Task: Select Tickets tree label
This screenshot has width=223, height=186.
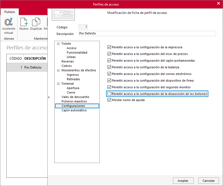Action: tap(66, 44)
